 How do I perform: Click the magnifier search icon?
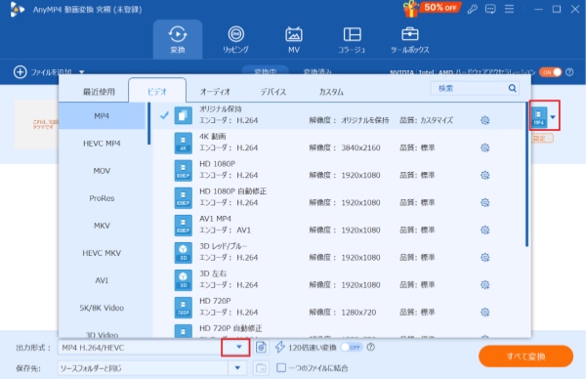pyautogui.click(x=513, y=88)
